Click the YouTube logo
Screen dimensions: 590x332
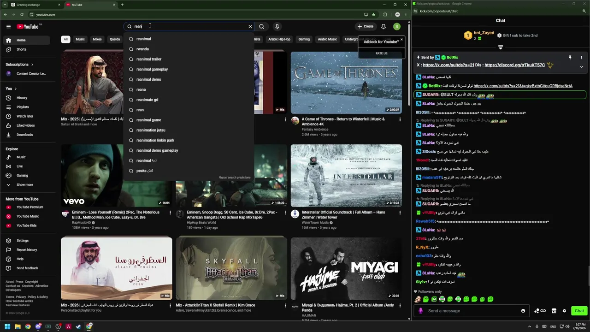(28, 26)
